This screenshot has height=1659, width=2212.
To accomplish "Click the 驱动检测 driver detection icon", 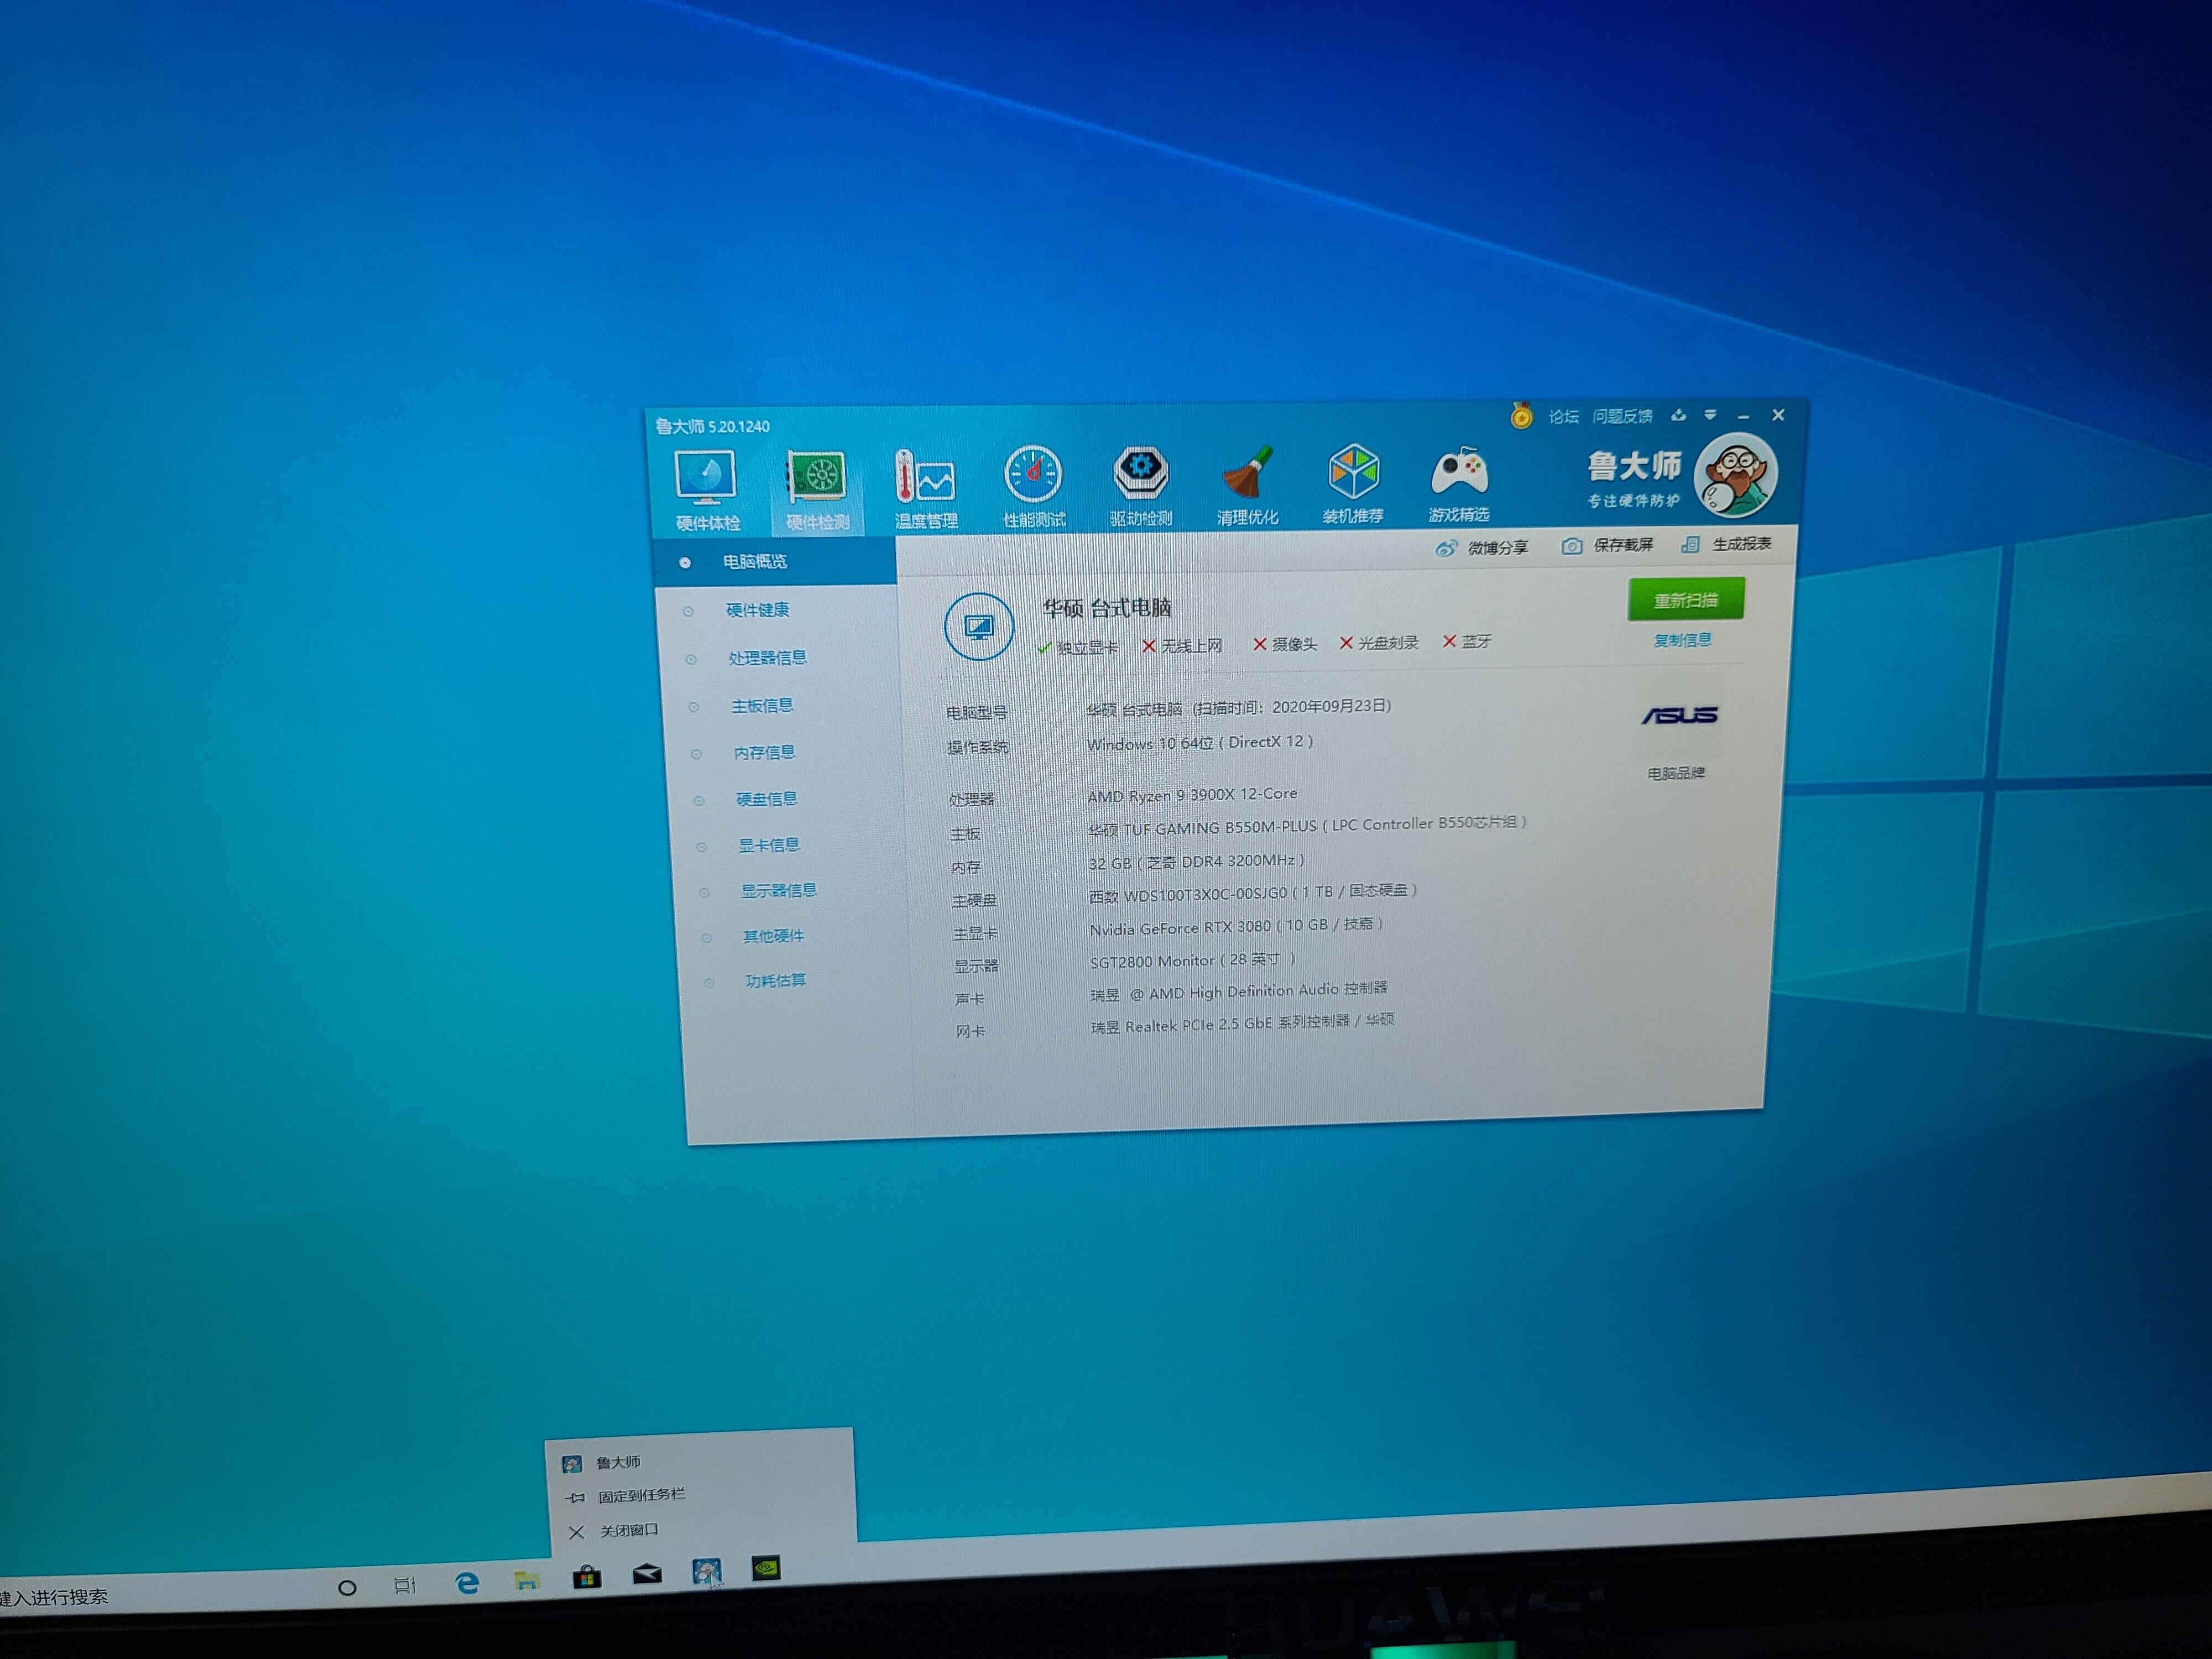I will point(1141,474).
